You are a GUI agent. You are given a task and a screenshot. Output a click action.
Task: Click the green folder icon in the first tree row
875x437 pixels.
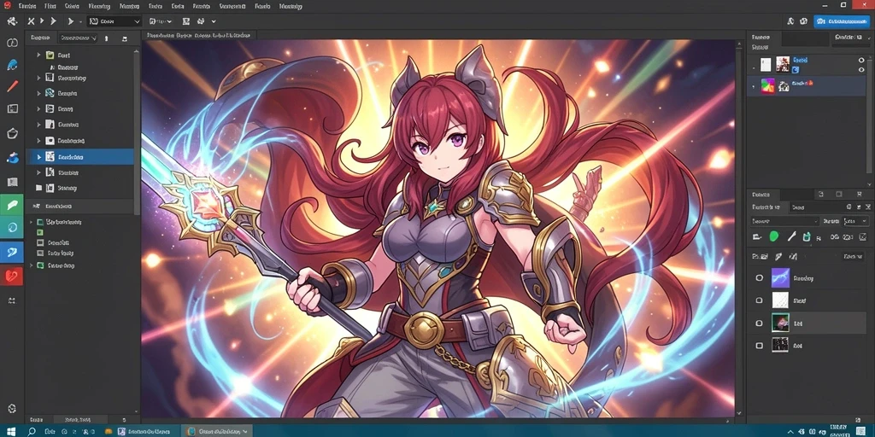tap(49, 55)
